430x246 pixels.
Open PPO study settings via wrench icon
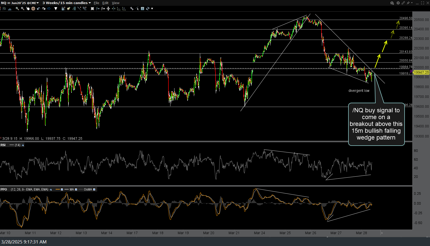pyautogui.click(x=51, y=189)
